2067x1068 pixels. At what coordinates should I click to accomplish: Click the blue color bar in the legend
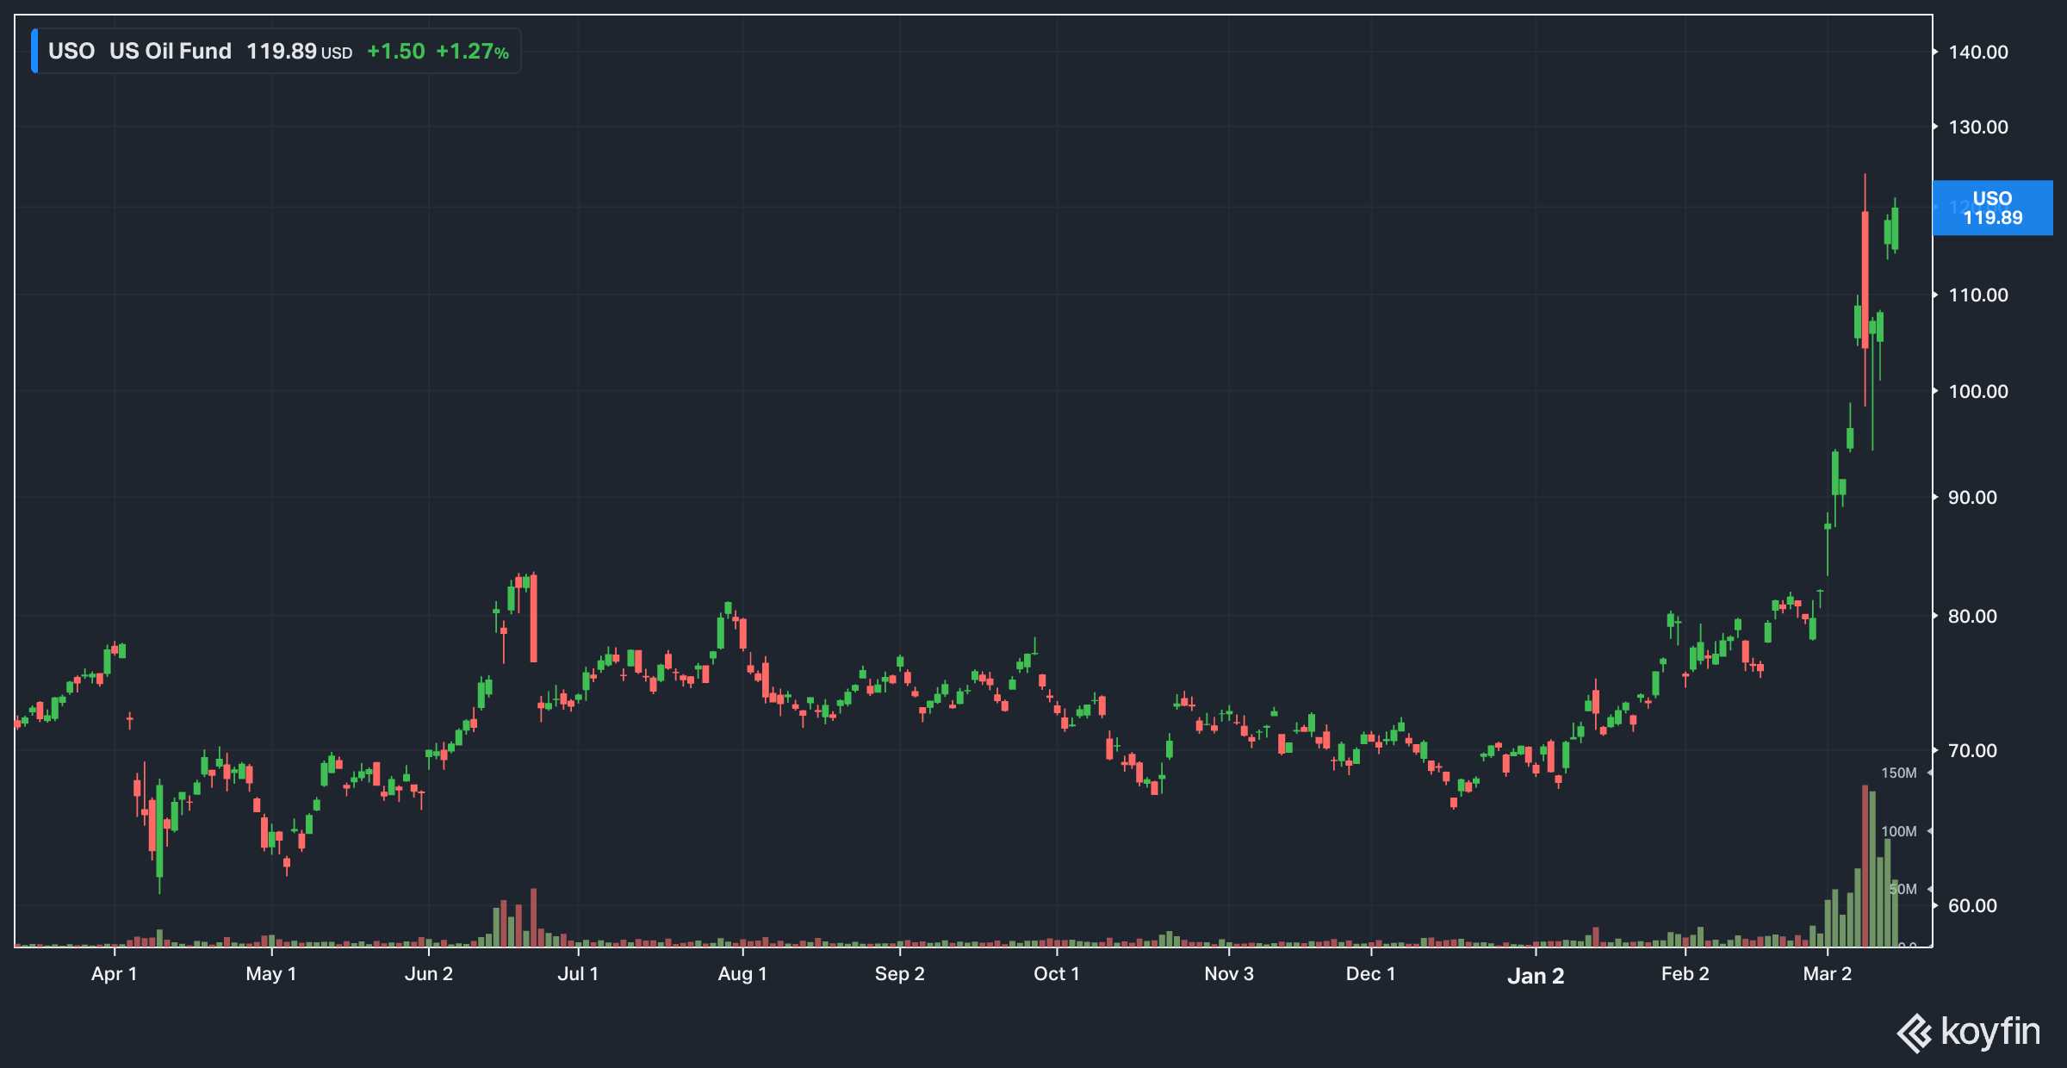pyautogui.click(x=34, y=51)
